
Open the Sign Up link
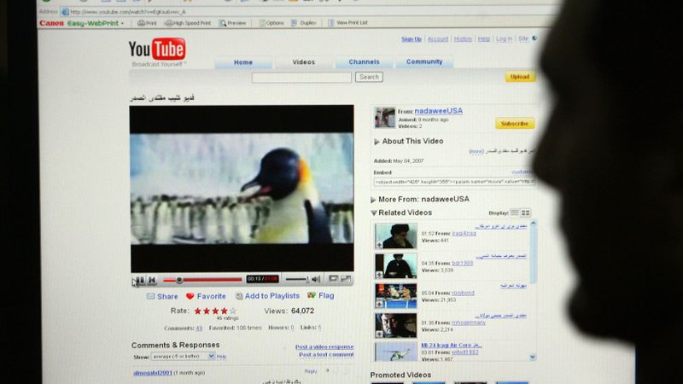[x=412, y=39]
